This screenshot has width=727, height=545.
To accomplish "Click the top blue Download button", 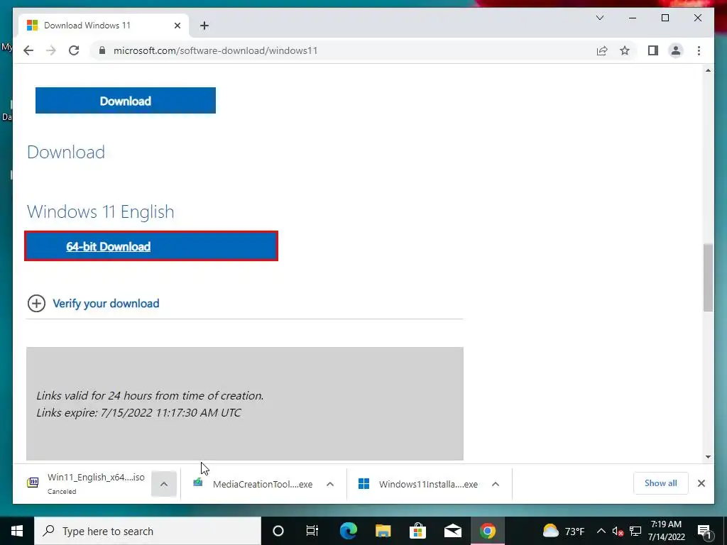I will point(125,101).
